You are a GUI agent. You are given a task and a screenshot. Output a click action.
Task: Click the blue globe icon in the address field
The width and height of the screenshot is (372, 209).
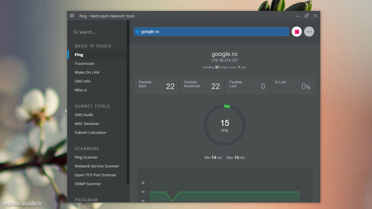(138, 32)
